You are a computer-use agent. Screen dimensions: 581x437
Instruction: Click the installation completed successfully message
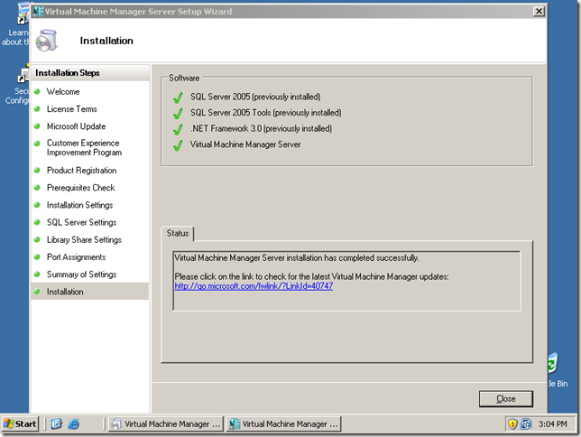coord(297,258)
